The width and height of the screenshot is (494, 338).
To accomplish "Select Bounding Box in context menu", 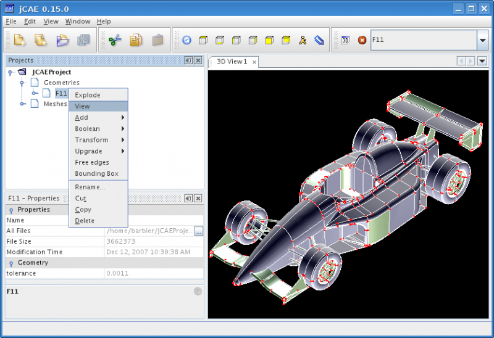I will click(96, 173).
